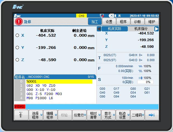Click the spindle override icon
This screenshot has width=173, height=132.
(x=140, y=78)
